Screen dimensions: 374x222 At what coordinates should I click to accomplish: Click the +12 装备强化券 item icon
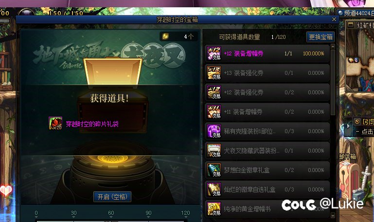click(214, 92)
